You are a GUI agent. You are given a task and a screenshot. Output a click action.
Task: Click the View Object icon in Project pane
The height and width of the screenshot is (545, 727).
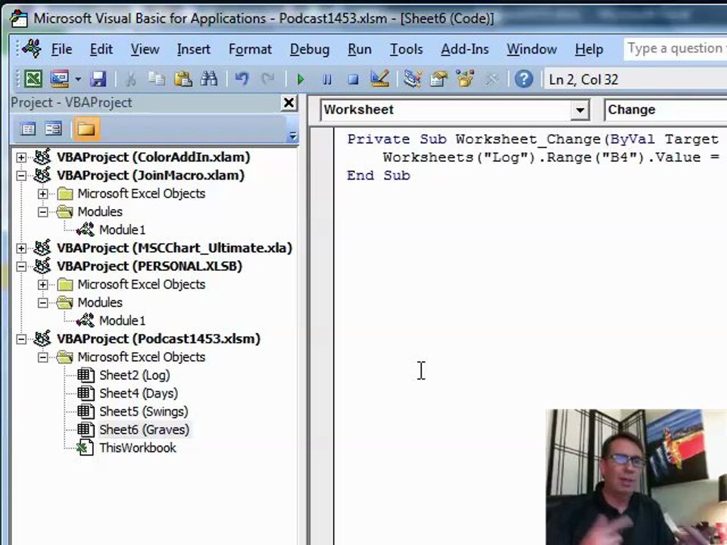pos(53,129)
